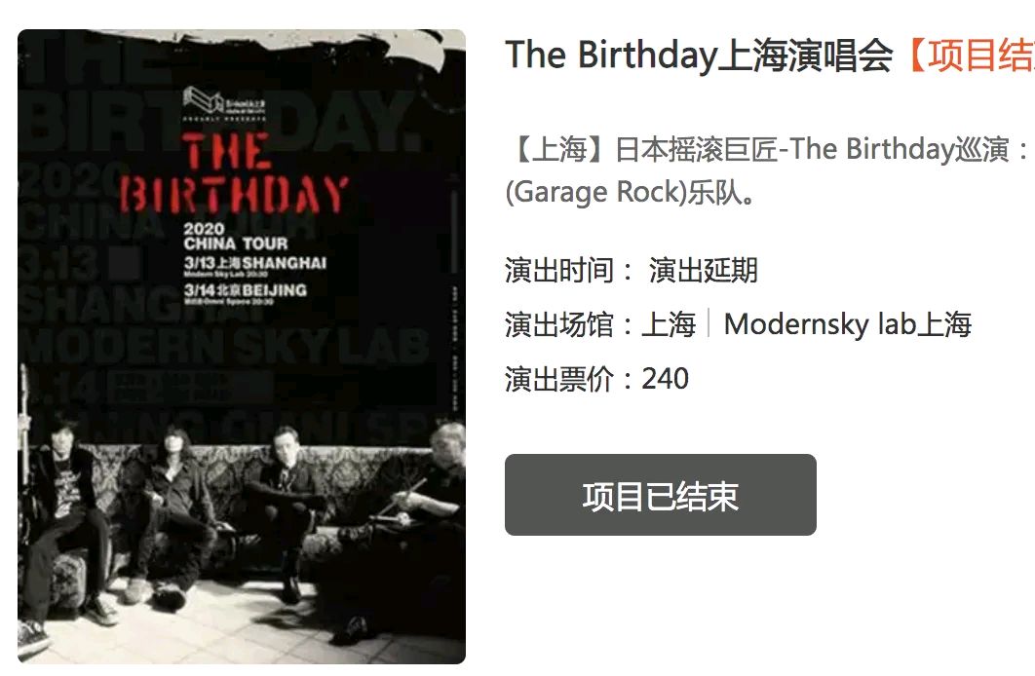Click the 演出票价 label
This screenshot has height=676, width=1035.
tap(559, 379)
